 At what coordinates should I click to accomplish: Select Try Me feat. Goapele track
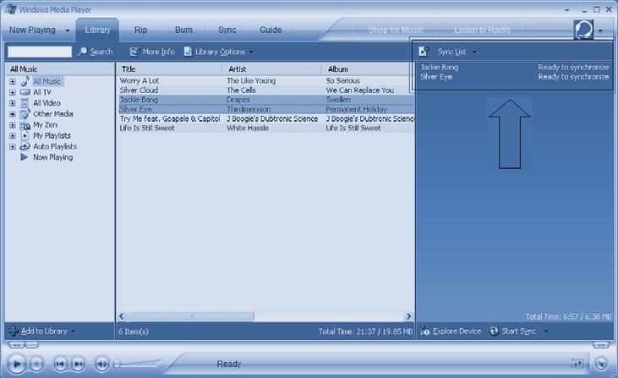point(170,118)
